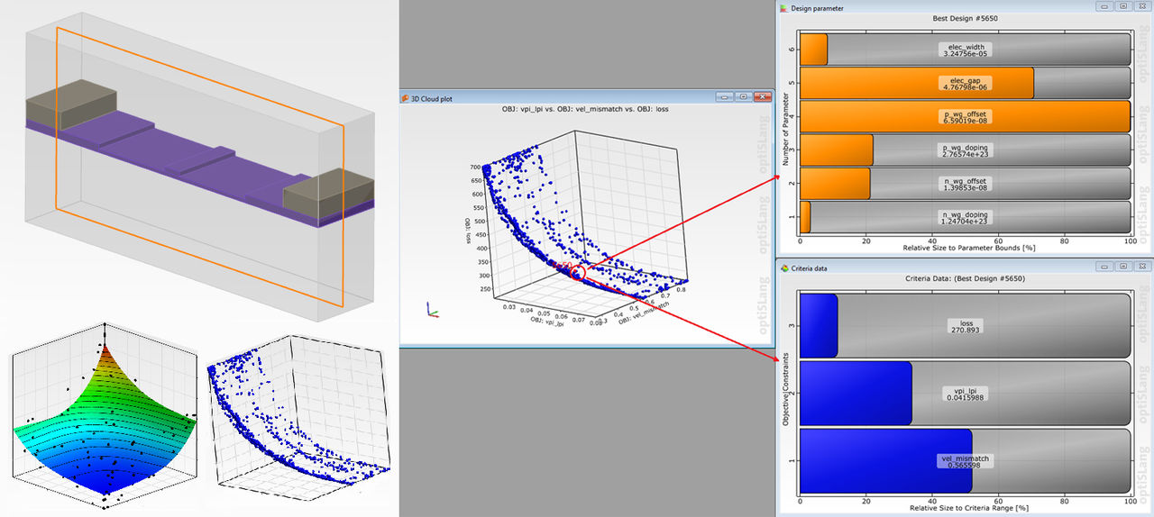Minimize the 3D Cloud plot window
Screen dimensions: 1154x517
tap(723, 97)
